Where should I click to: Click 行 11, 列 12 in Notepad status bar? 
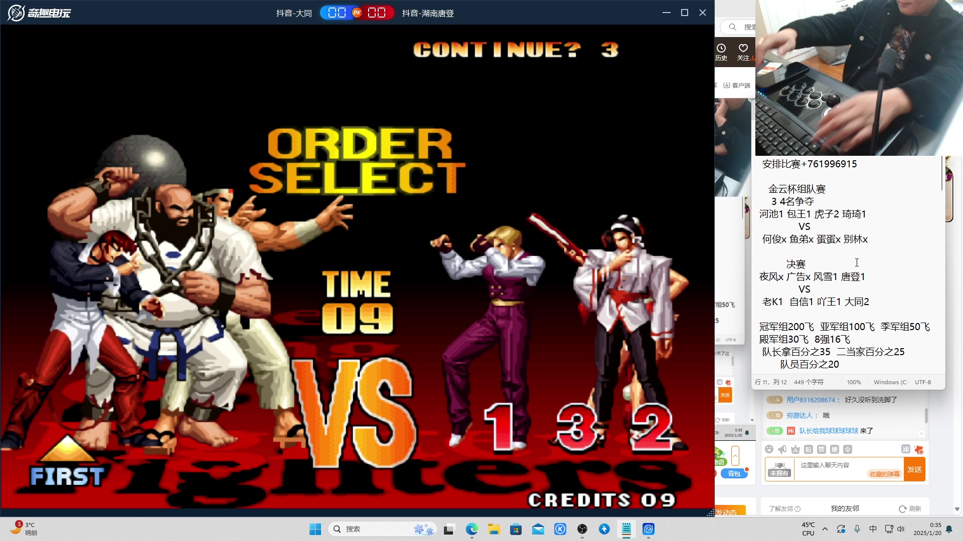tap(771, 382)
